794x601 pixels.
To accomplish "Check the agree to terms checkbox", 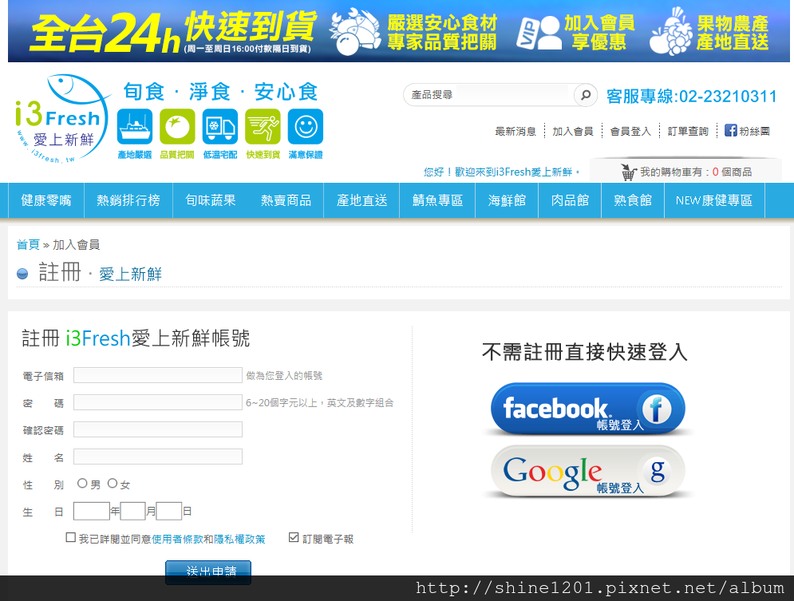I will click(x=71, y=538).
